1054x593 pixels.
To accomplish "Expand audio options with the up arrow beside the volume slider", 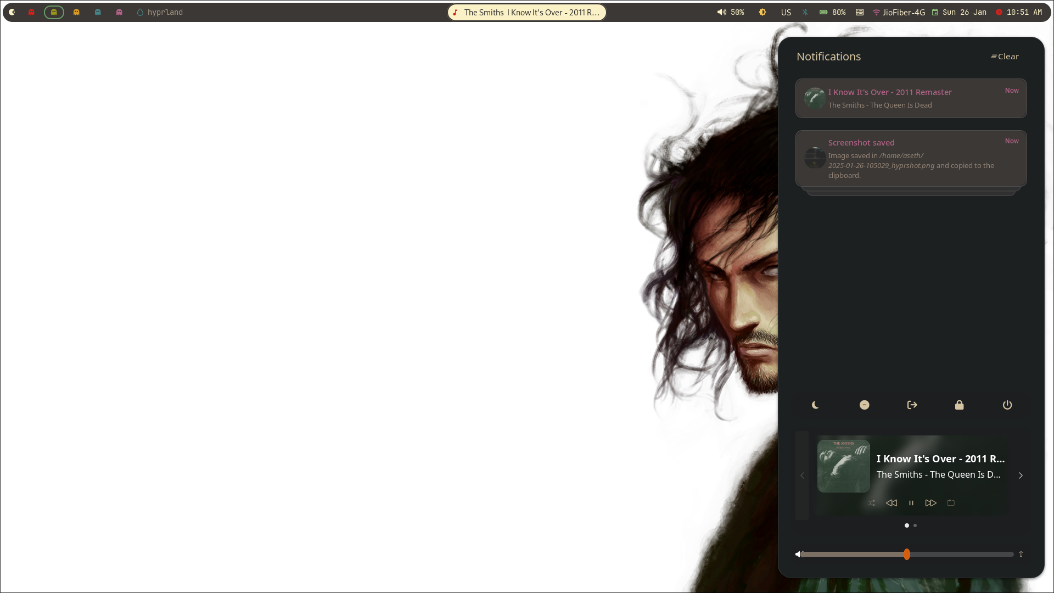I will click(1021, 555).
